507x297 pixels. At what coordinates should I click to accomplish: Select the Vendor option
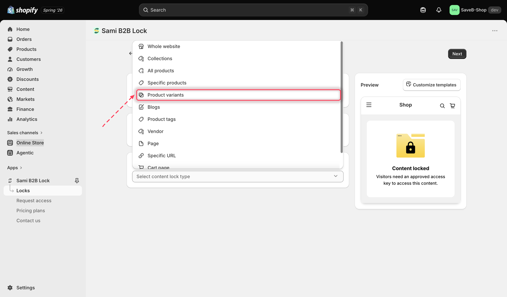(238, 131)
